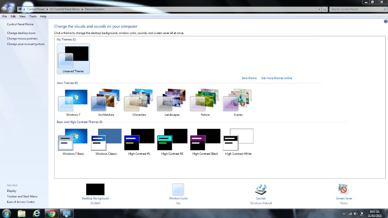Click All Control Panel Items breadcrumb
The width and height of the screenshot is (388, 218).
coord(64,9)
